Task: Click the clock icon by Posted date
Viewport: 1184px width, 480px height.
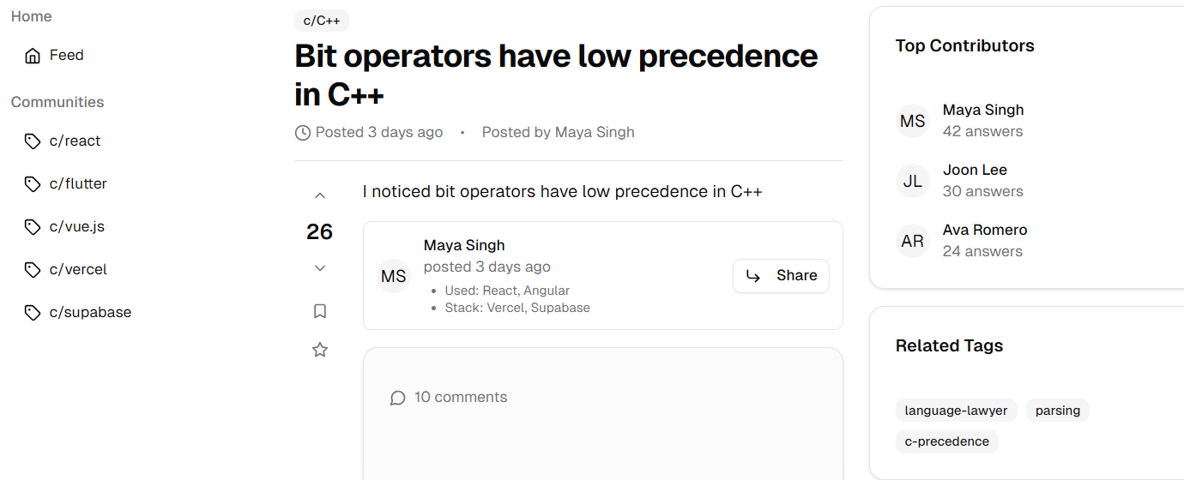Action: click(302, 133)
